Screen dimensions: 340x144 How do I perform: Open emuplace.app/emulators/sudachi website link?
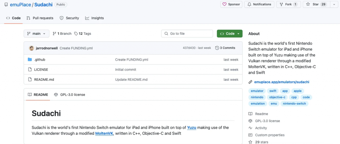(282, 82)
